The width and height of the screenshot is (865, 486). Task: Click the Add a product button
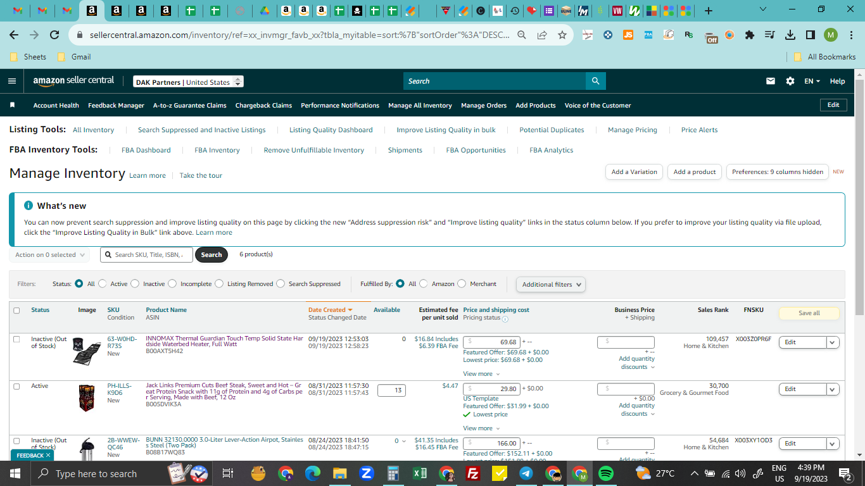click(x=695, y=171)
